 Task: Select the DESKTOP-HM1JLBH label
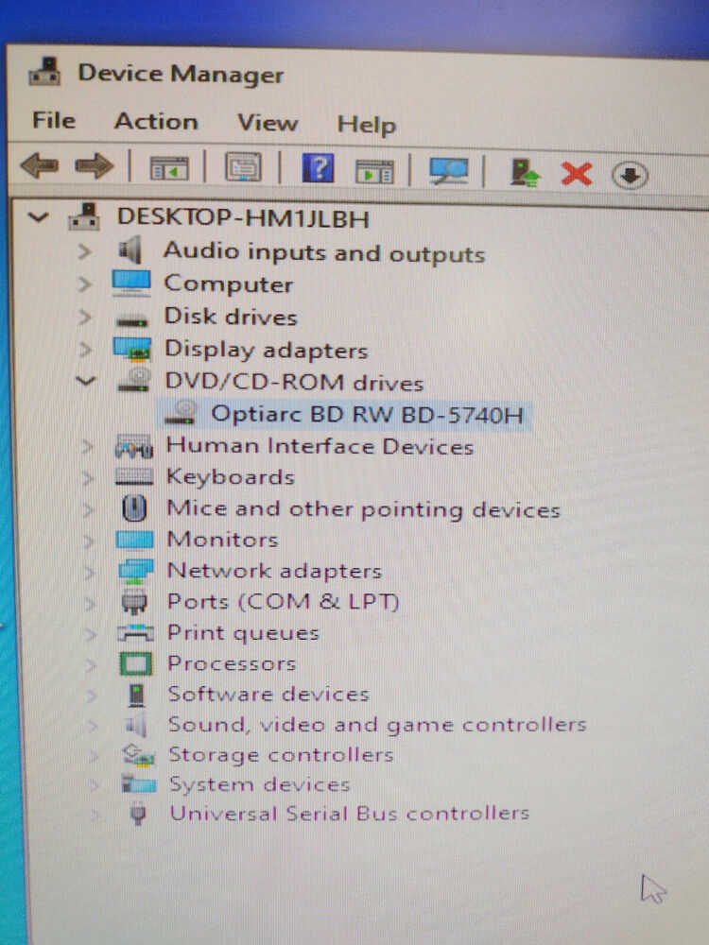click(243, 217)
